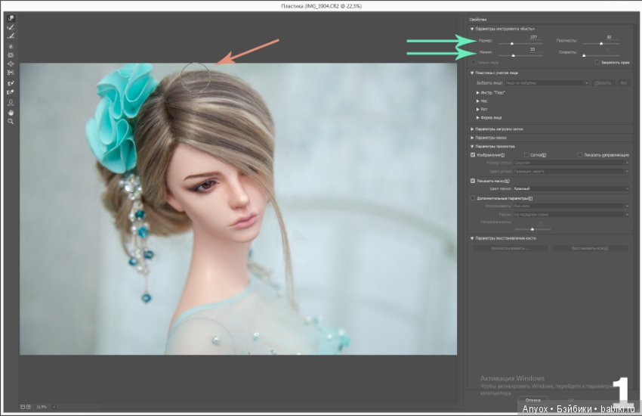
Task: Enable the Закрепить края checkbox
Action: [597, 62]
